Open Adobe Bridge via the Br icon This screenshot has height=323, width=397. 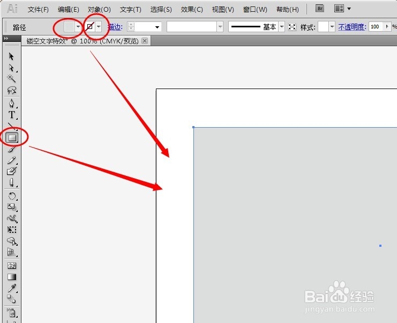tap(320, 9)
